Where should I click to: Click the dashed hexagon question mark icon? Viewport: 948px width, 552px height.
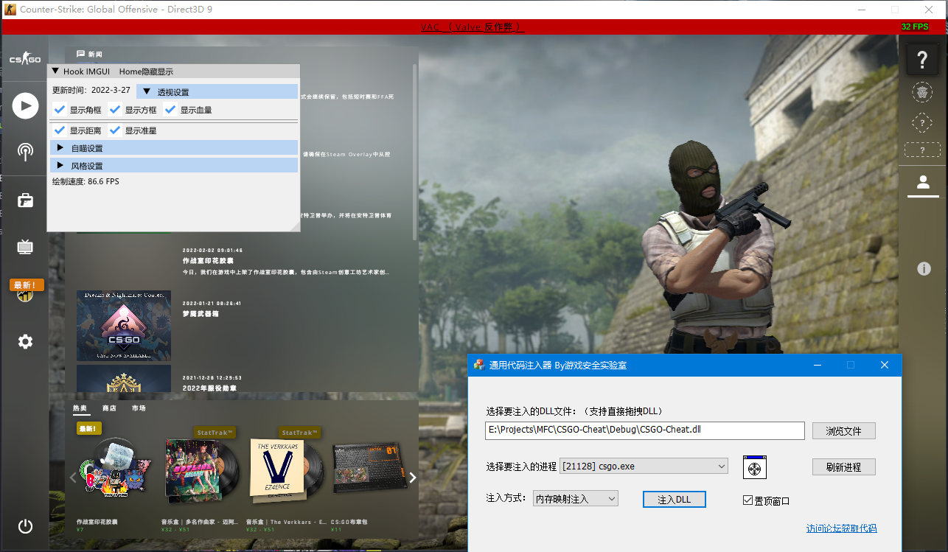click(x=922, y=122)
